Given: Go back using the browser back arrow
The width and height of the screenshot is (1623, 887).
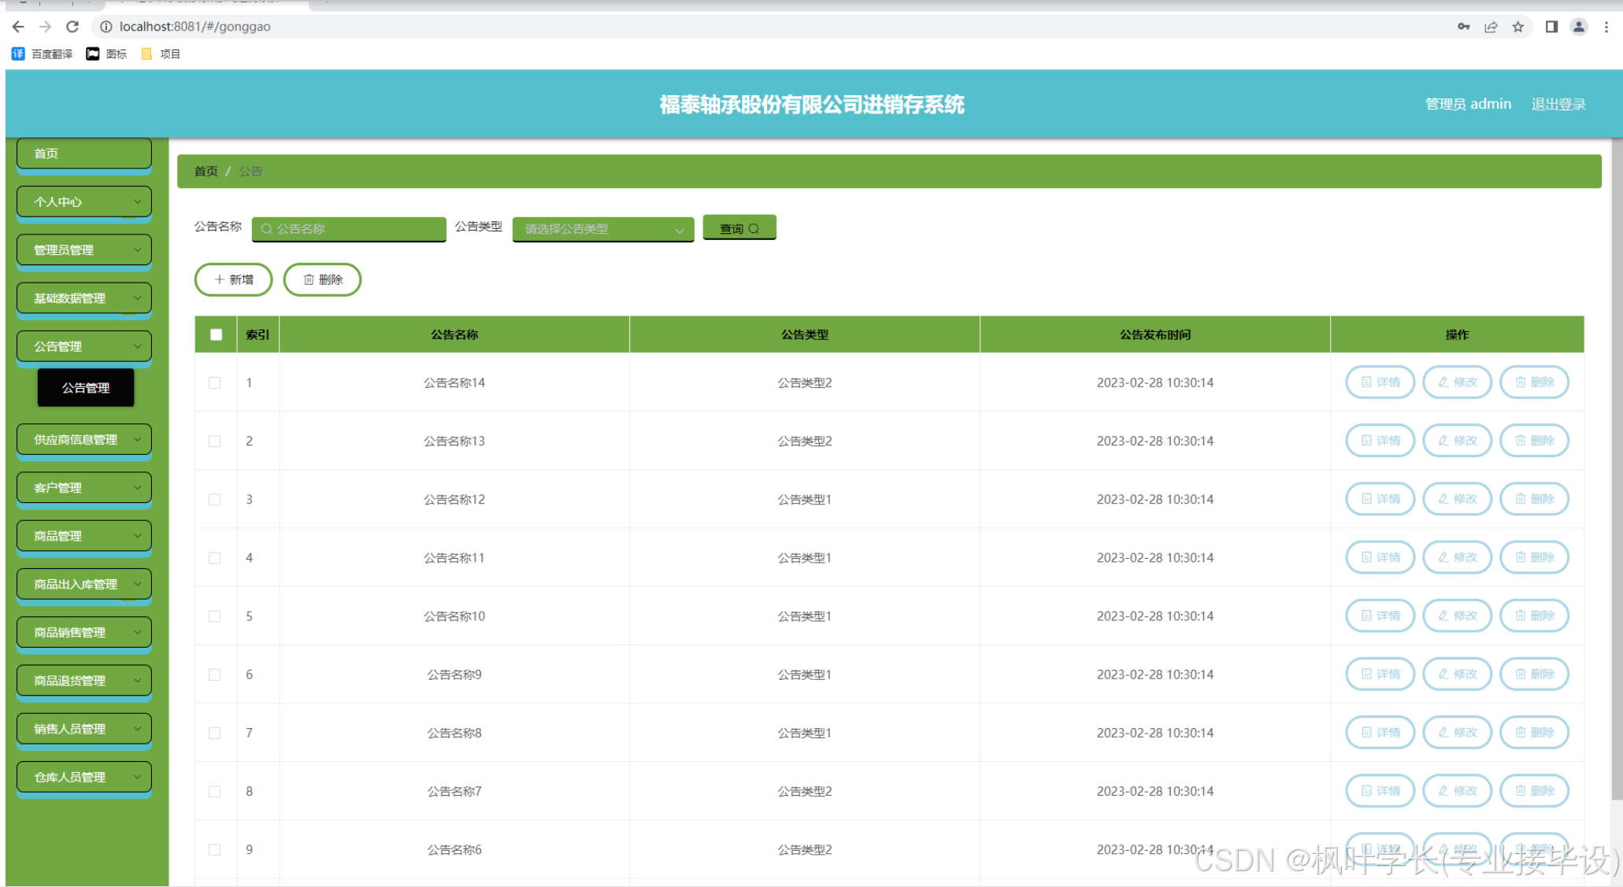Looking at the screenshot, I should 18,27.
